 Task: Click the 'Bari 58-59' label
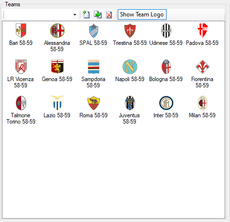pos(21,43)
